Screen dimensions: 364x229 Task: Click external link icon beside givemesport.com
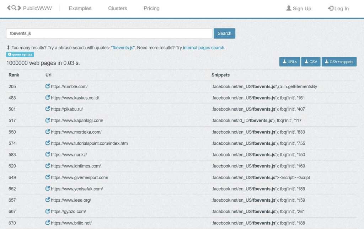coord(48,177)
